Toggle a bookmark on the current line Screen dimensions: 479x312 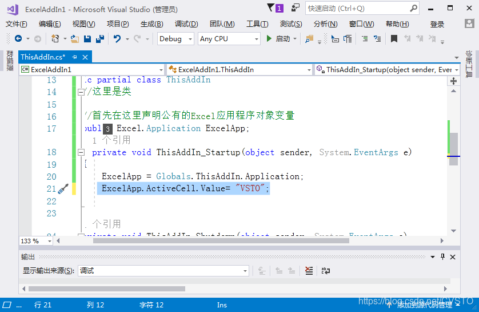click(x=394, y=38)
